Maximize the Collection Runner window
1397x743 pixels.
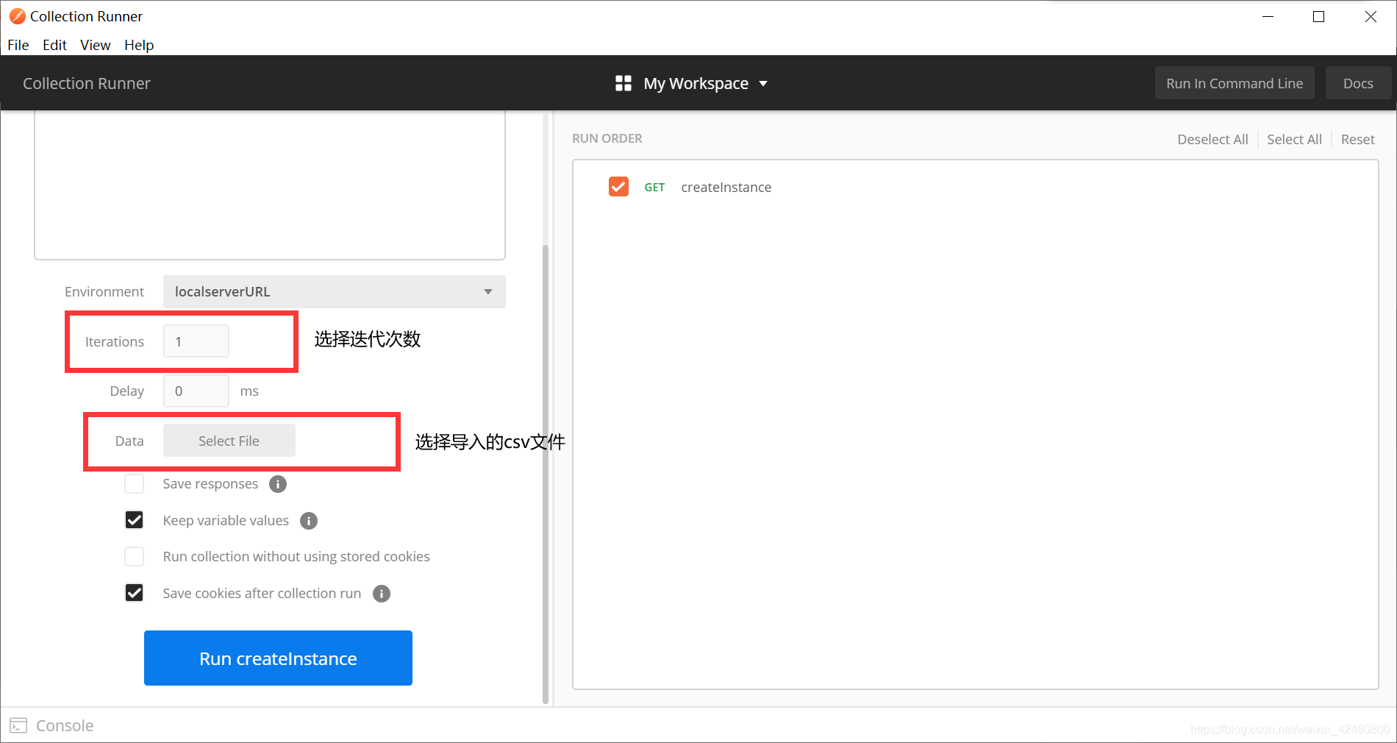tap(1318, 16)
